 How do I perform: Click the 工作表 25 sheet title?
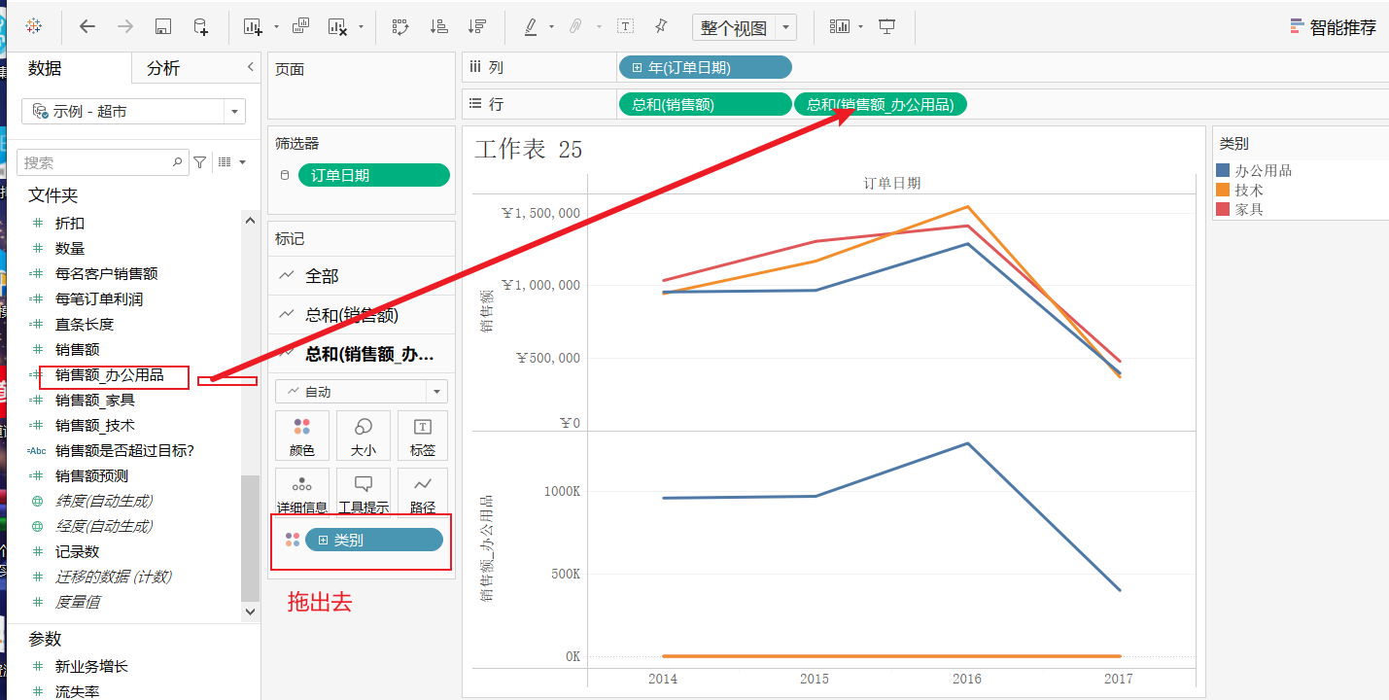coord(528,149)
